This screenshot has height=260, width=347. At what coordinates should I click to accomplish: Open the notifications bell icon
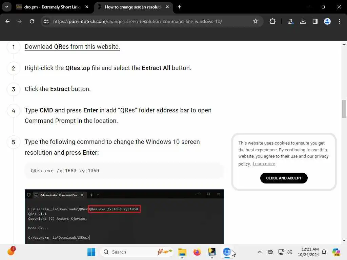click(324, 252)
